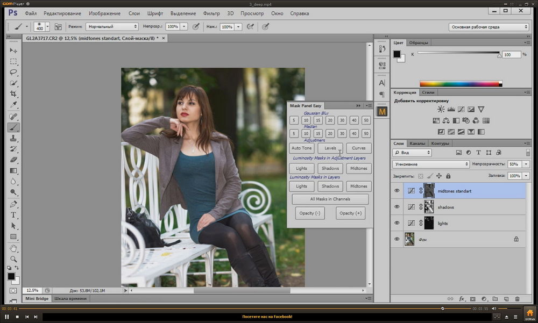Switch to the Каналы tab
538x323 pixels.
coord(417,143)
